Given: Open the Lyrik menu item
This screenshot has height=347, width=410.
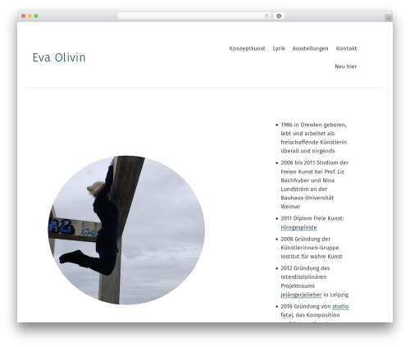Looking at the screenshot, I should (279, 48).
